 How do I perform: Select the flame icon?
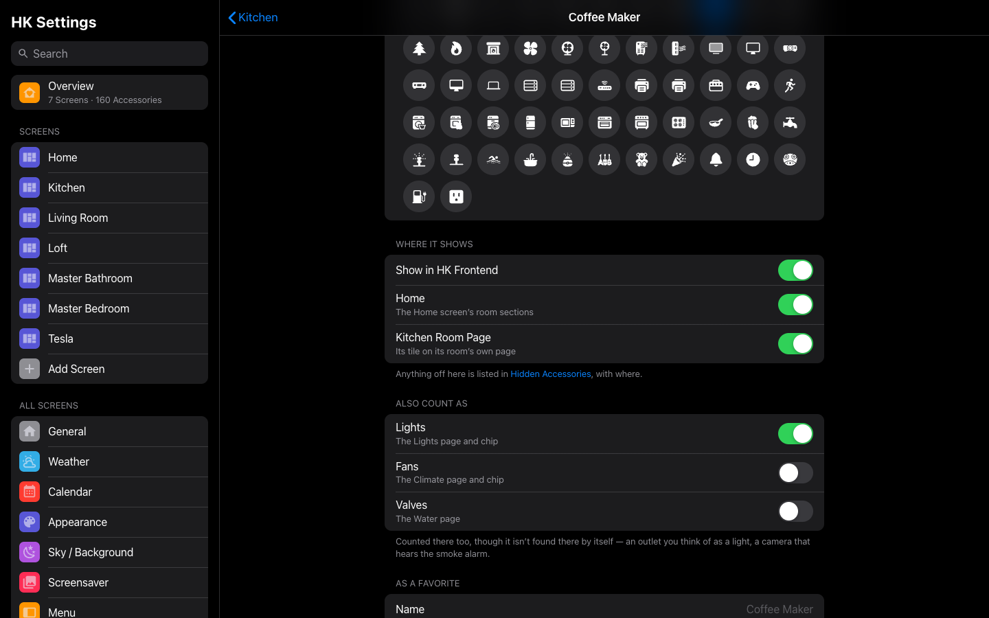pyautogui.click(x=456, y=48)
